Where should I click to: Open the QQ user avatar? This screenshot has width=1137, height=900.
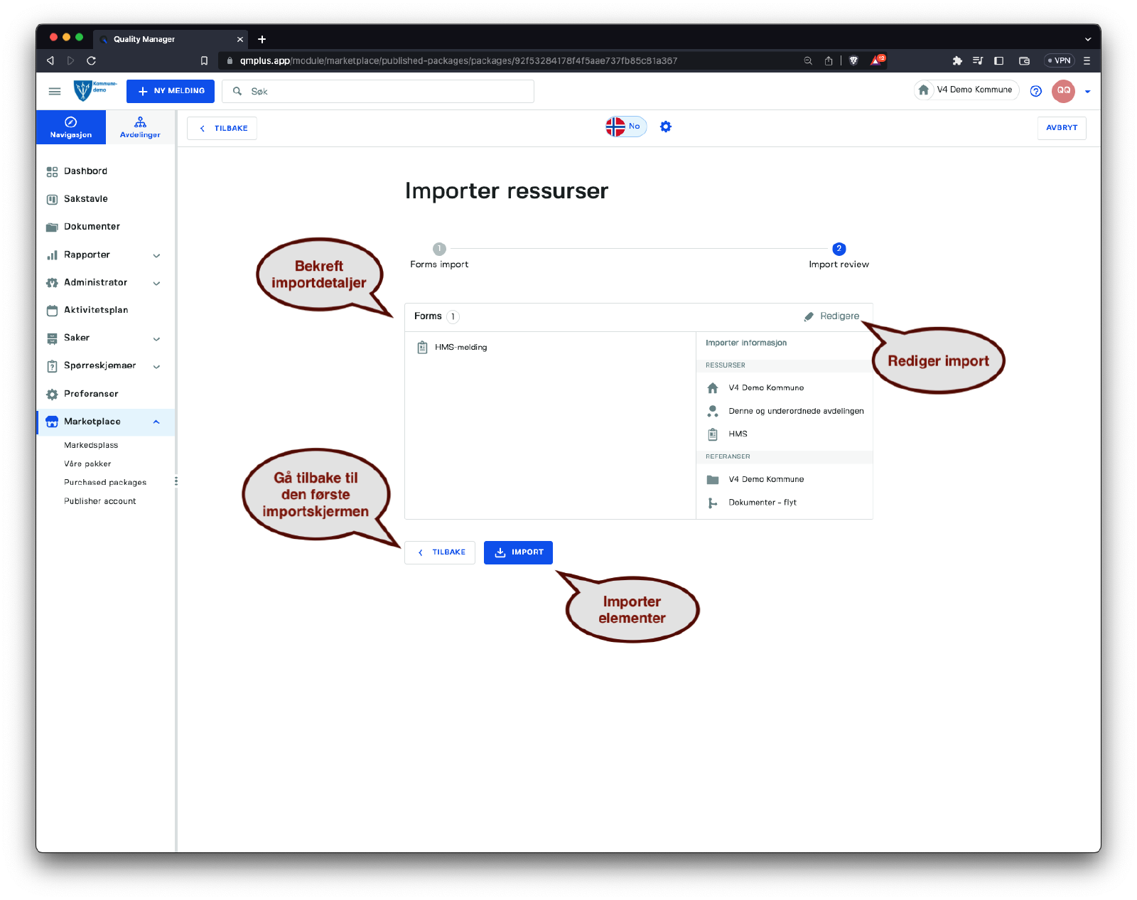coord(1063,91)
